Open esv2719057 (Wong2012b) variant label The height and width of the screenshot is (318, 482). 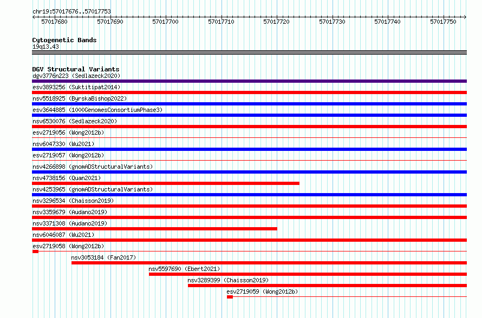[x=68, y=155]
